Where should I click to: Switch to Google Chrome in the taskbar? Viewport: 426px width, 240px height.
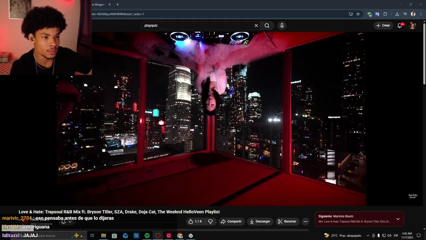coord(180,236)
